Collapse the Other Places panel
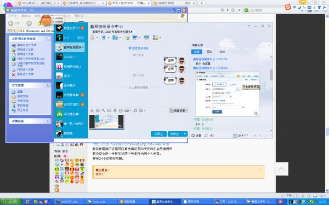The image size is (329, 205). point(48,85)
